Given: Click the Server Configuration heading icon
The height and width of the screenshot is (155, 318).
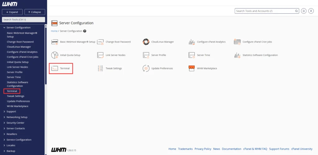Looking at the screenshot, I should point(54,23).
